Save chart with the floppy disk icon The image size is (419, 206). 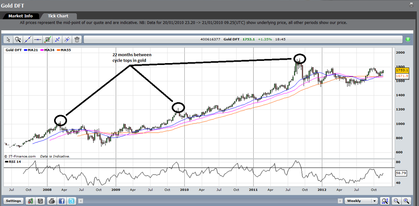click(40, 201)
